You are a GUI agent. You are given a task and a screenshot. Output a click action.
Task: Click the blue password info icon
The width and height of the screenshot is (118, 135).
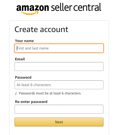(x=16, y=93)
